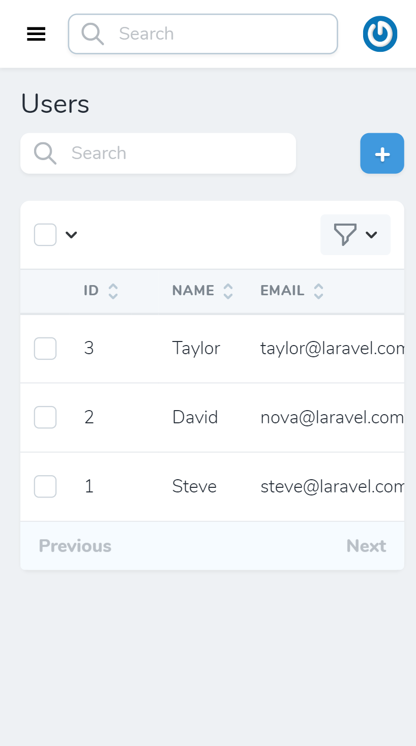Check the row checkbox for Steve
The height and width of the screenshot is (746, 416).
point(45,486)
